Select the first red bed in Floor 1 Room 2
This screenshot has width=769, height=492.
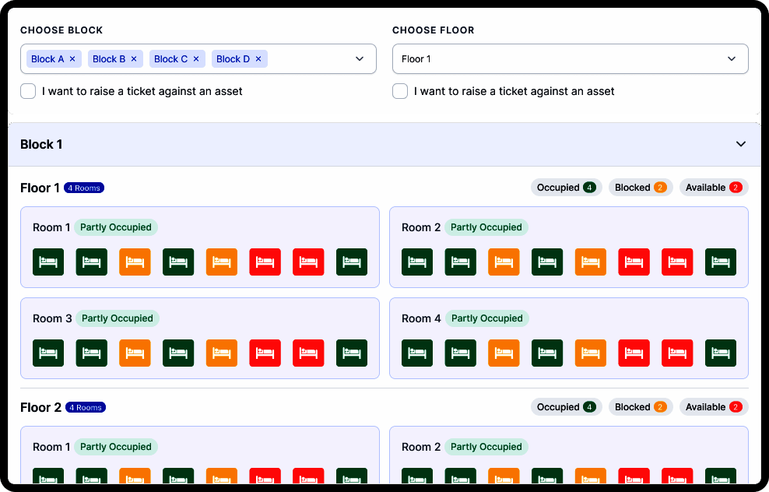[x=634, y=262]
